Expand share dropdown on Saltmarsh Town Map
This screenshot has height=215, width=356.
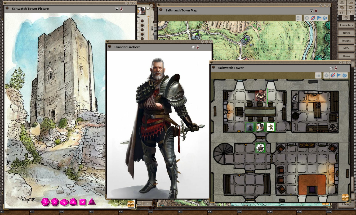[311, 11]
